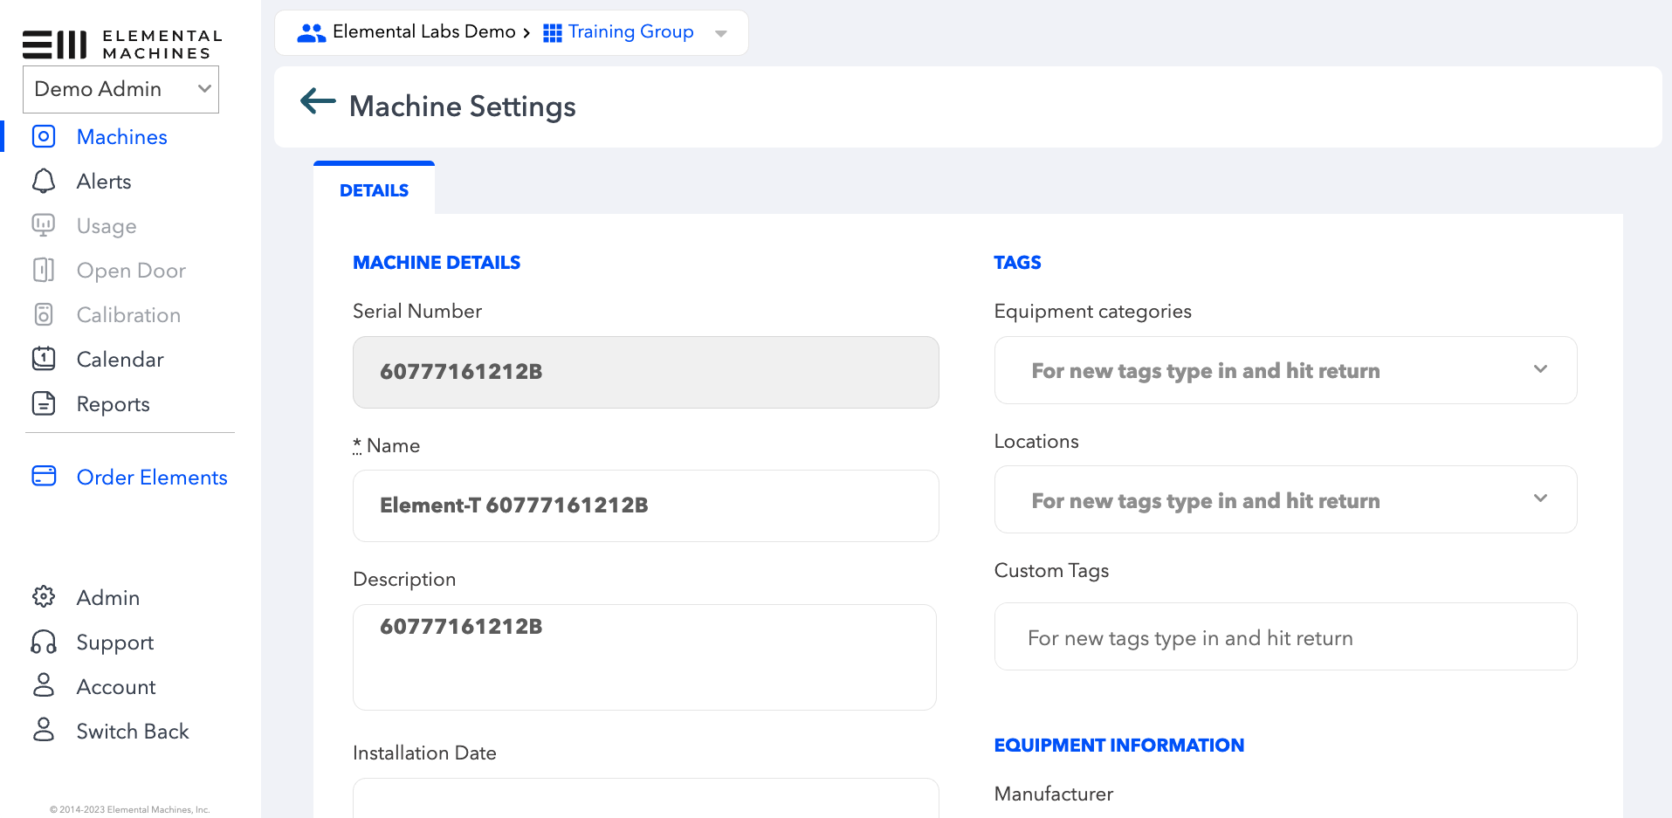Click the Name input field

click(x=645, y=505)
